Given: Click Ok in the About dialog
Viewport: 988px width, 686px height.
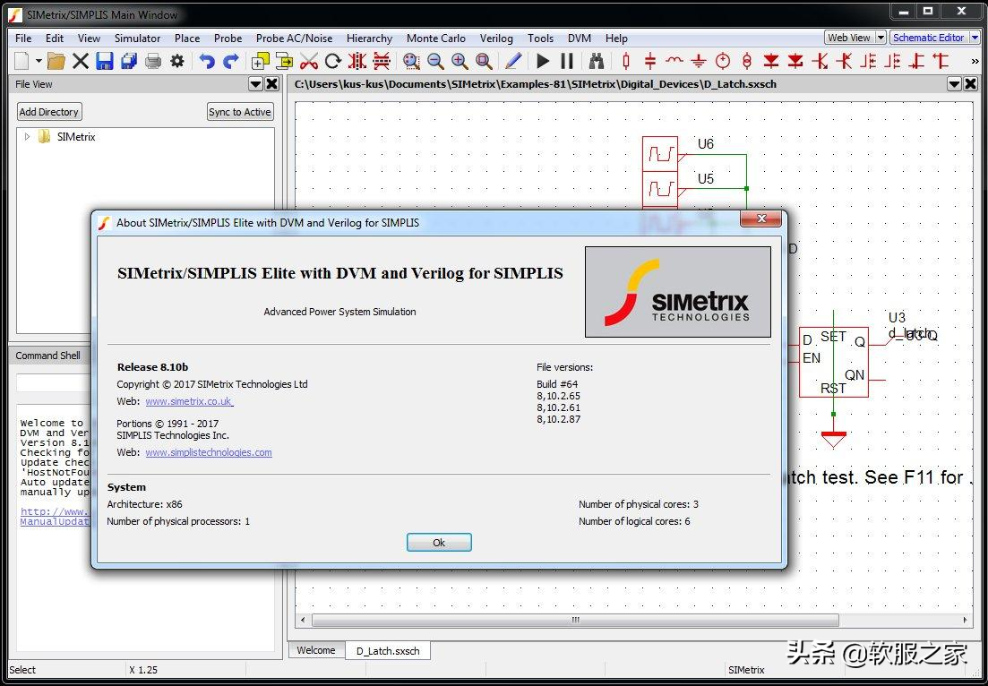Looking at the screenshot, I should click(439, 543).
